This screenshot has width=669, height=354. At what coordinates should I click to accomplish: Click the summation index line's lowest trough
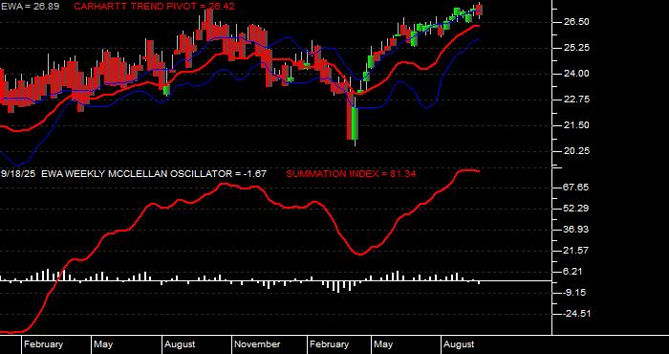tap(360, 254)
